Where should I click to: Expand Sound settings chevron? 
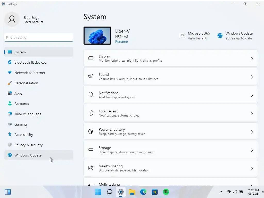pyautogui.click(x=252, y=77)
